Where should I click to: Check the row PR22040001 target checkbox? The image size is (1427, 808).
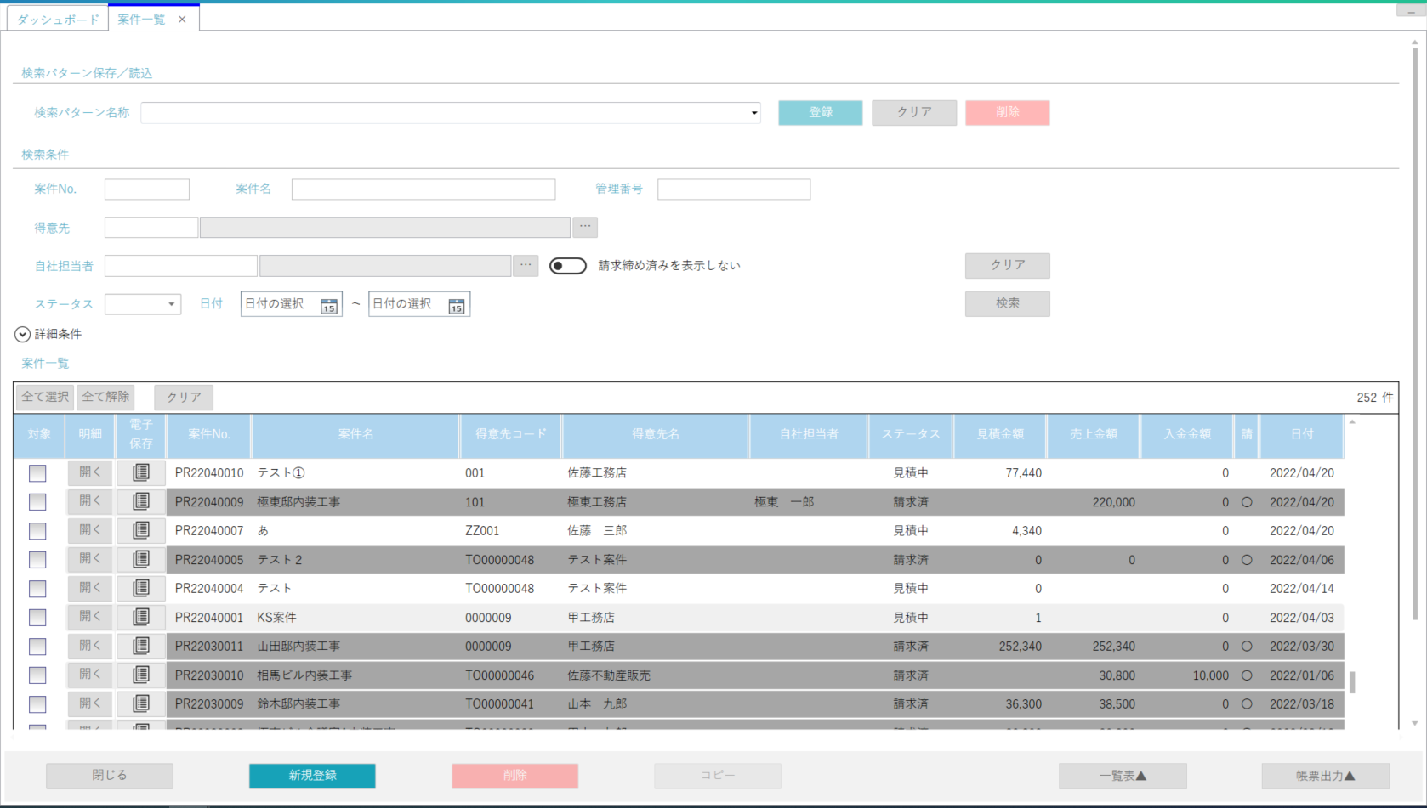point(37,618)
